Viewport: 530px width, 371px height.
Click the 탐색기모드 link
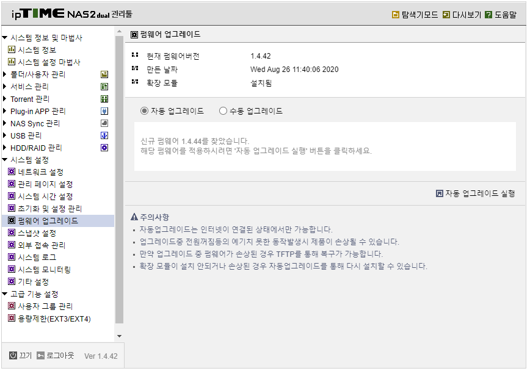pos(419,15)
